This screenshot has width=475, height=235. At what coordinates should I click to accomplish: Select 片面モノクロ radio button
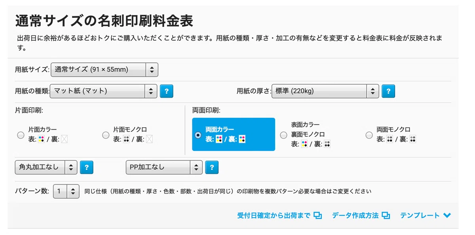point(106,135)
